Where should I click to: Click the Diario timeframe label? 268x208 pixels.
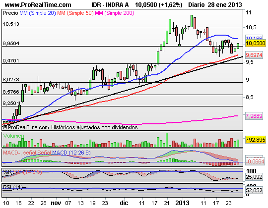(197, 4)
